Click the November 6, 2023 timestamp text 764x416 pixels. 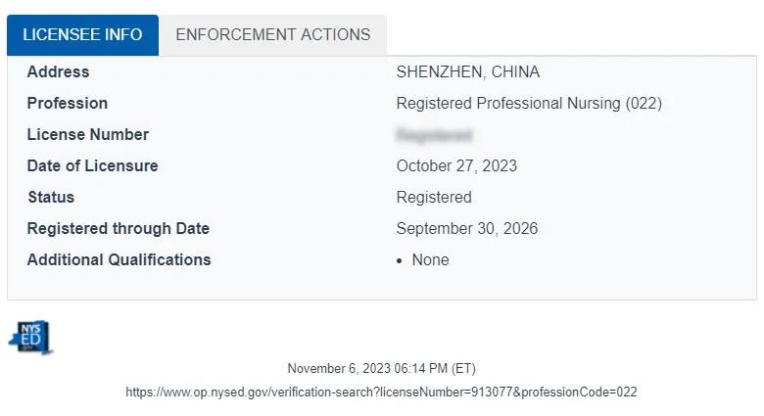[x=381, y=368]
